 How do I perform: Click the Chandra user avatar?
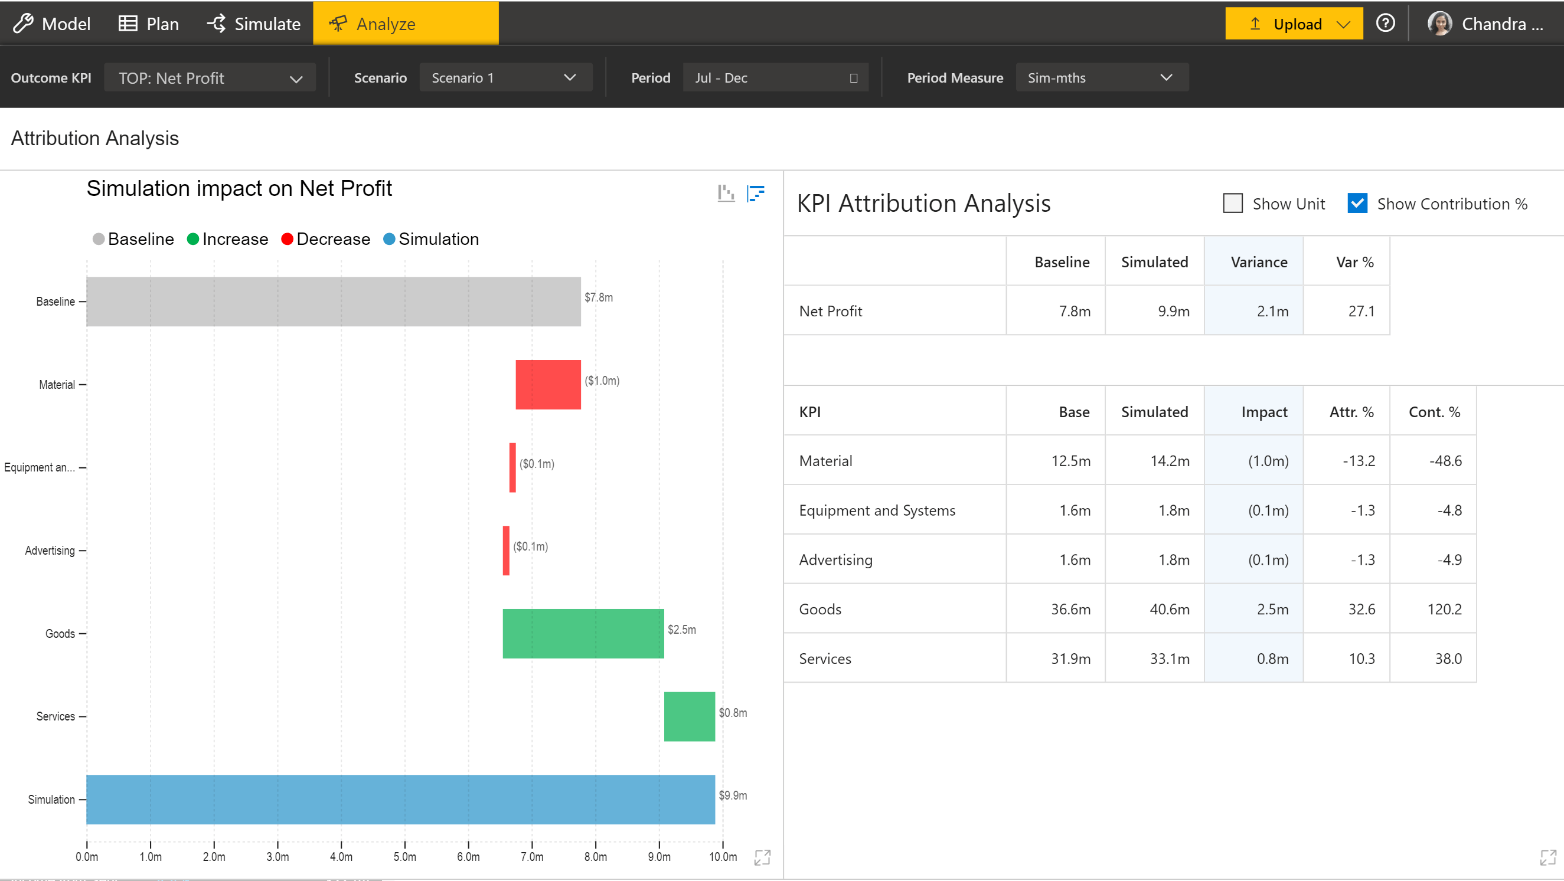[1439, 24]
